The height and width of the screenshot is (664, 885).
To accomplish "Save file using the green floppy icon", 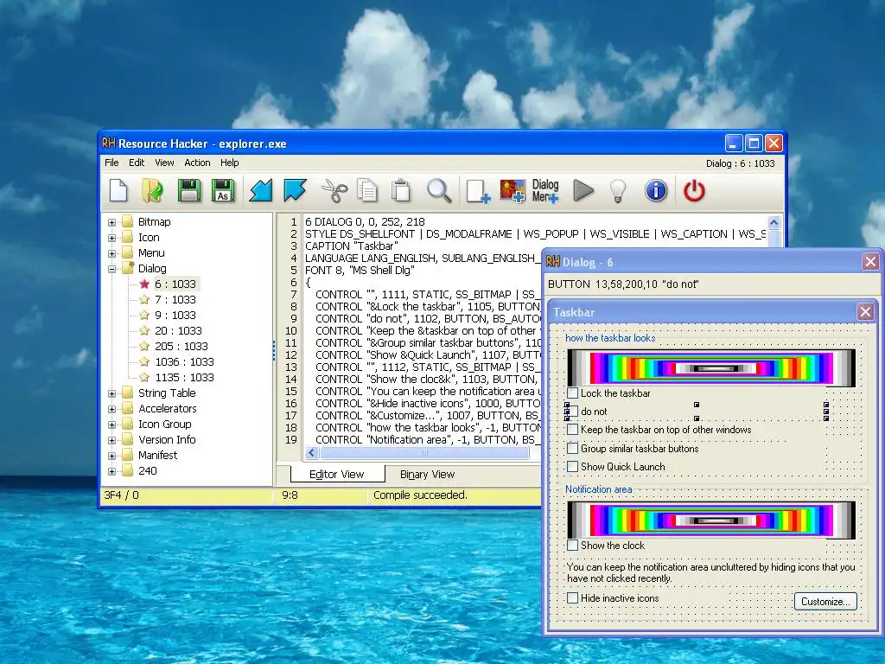I will (189, 190).
